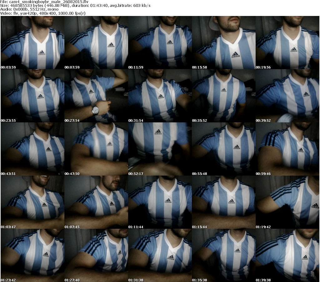Viewport: 320px width, 282px height.
Task: Open the frame at 00:19:56
Action: (287, 43)
